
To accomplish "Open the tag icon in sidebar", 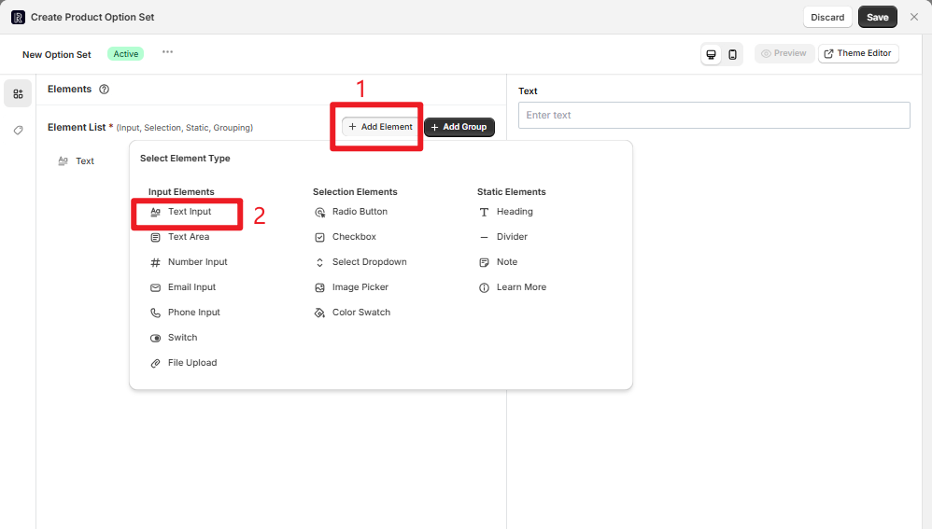I will 18,131.
